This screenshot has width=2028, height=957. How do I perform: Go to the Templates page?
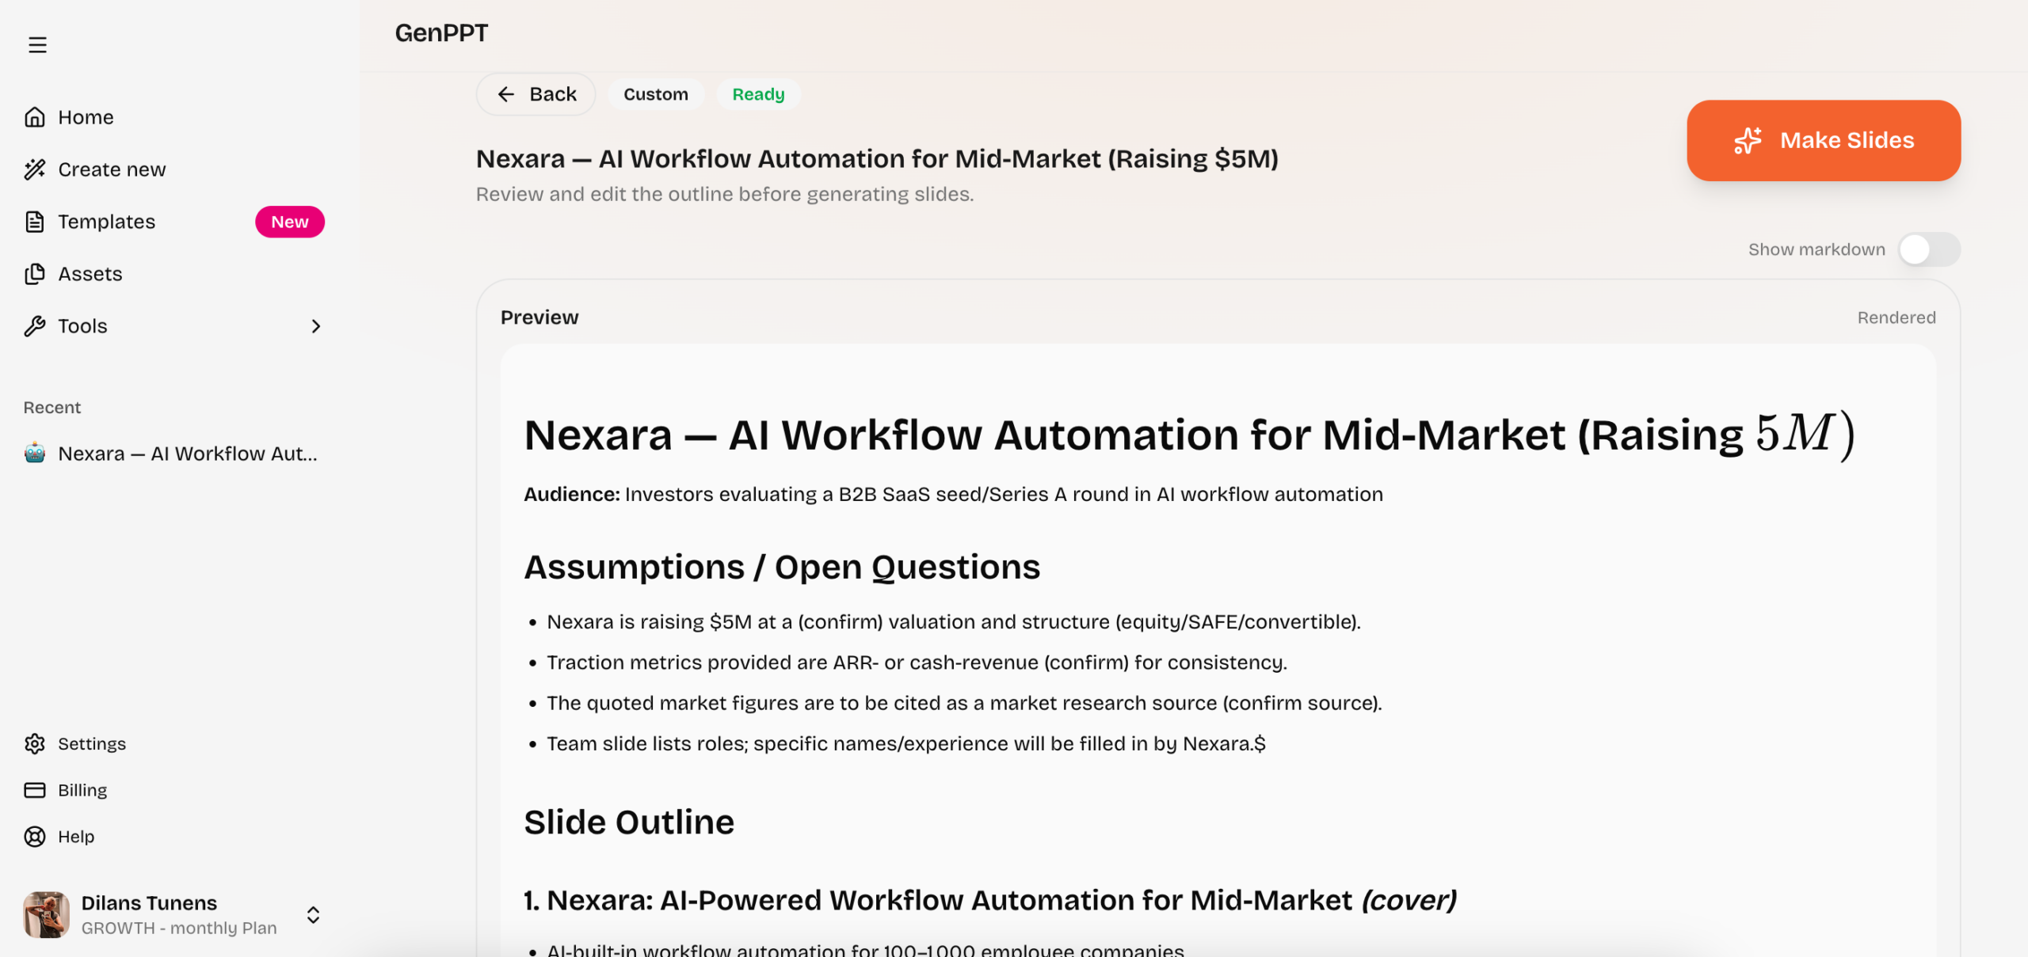[106, 222]
